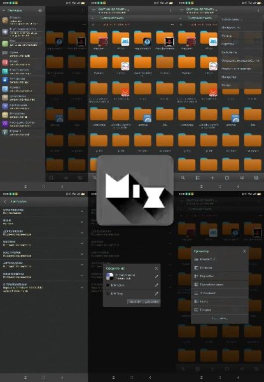Expand the Автозадачи settings row chevron
This screenshot has width=264, height=382.
click(x=82, y=265)
